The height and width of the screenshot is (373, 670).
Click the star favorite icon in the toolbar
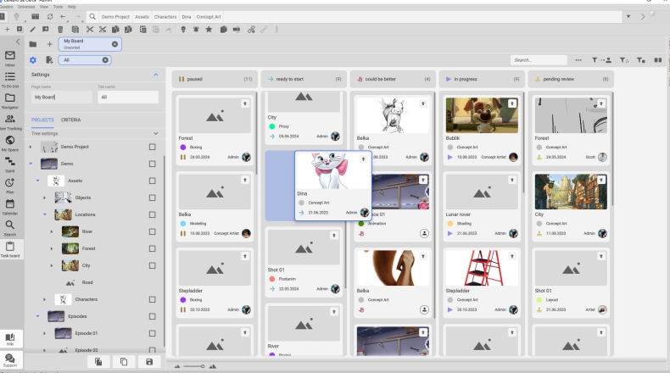pos(209,30)
